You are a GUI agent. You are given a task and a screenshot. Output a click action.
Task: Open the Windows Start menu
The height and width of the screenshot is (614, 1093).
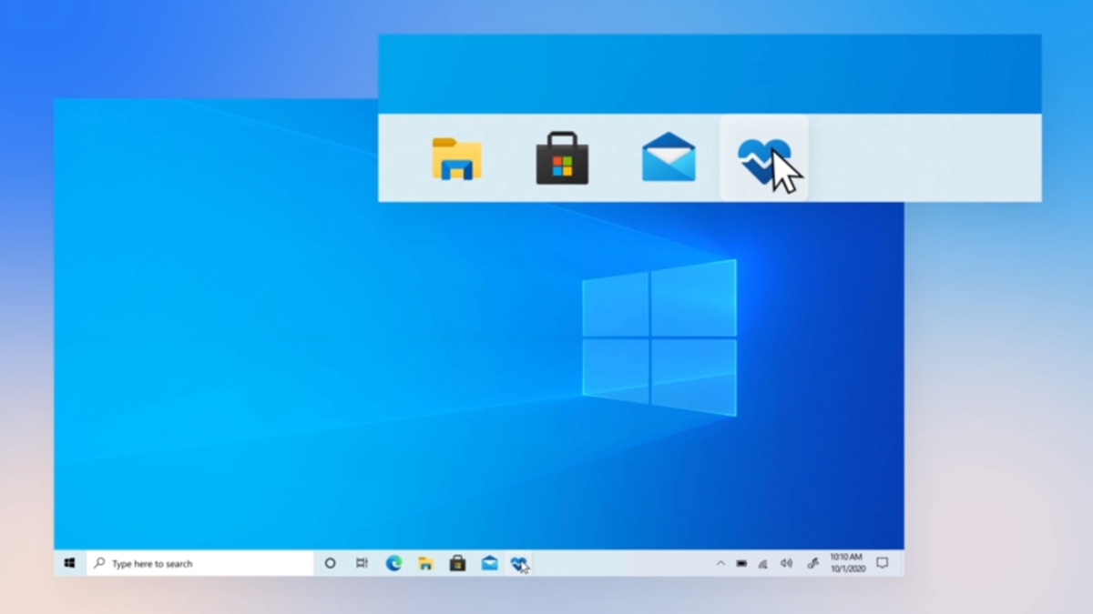pos(69,563)
